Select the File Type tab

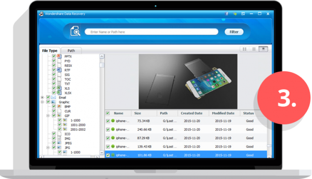coord(50,51)
